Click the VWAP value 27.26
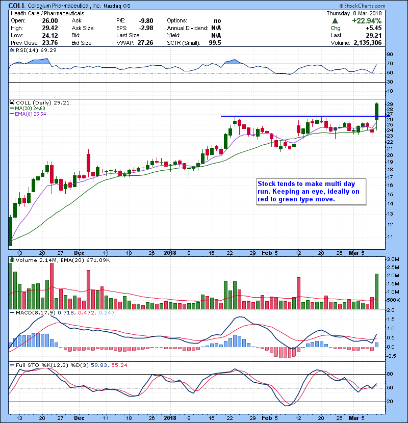Image resolution: width=408 pixels, height=423 pixels. click(145, 43)
